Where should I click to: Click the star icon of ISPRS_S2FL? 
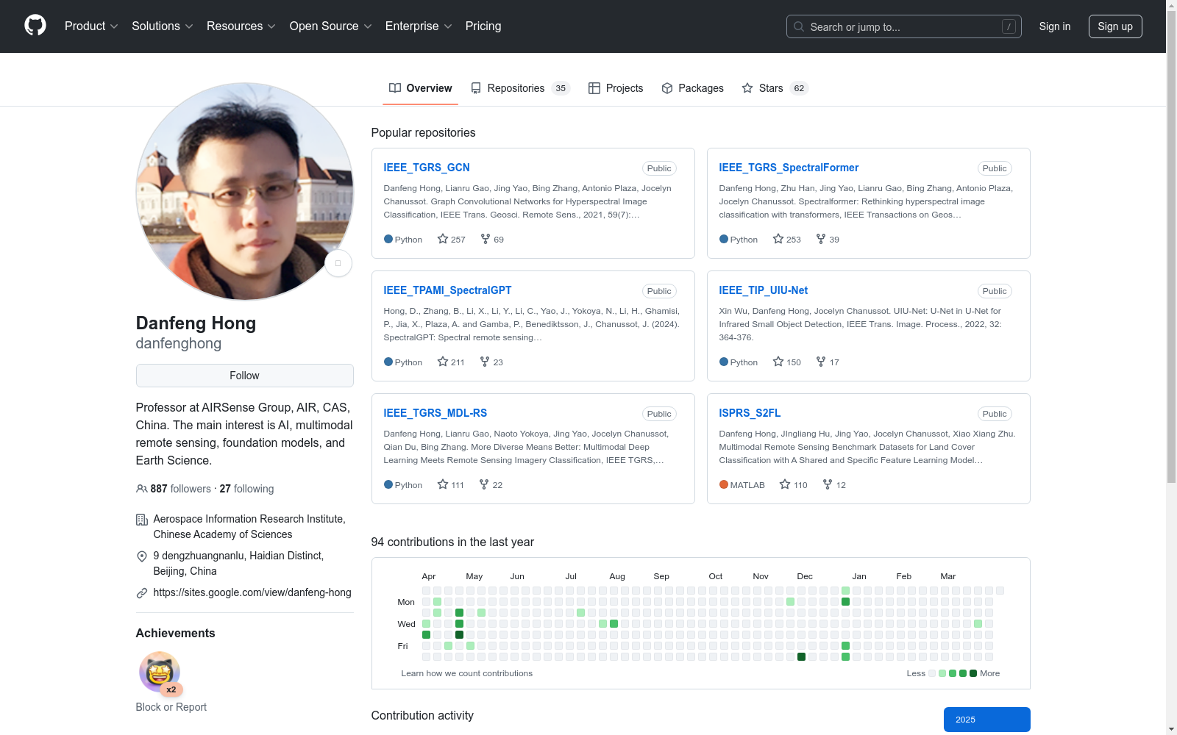[785, 484]
